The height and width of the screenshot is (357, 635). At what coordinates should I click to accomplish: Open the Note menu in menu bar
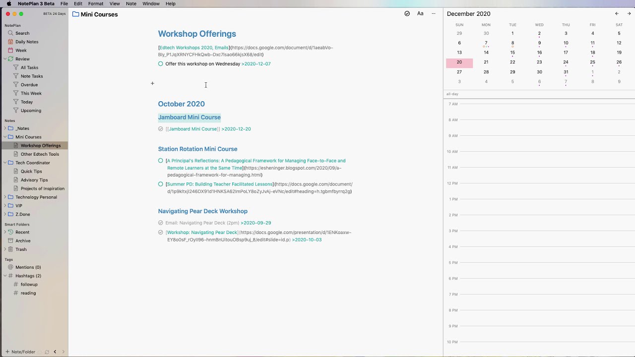point(131,3)
